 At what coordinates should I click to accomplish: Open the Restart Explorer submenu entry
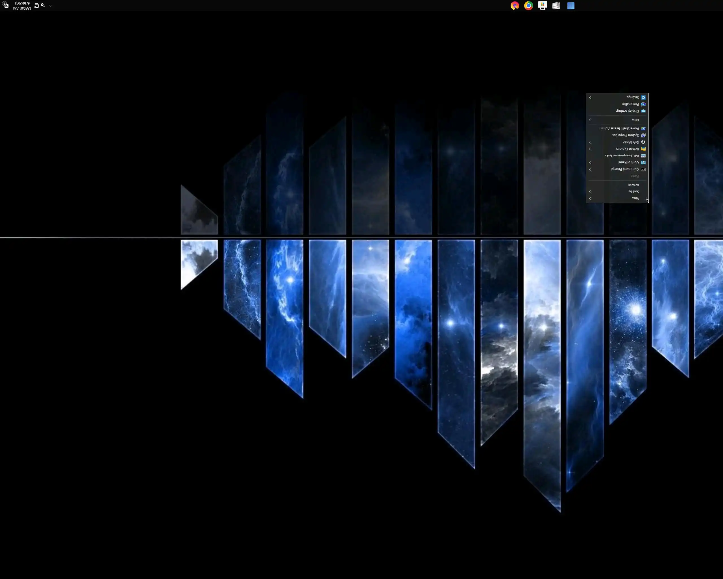pos(627,149)
